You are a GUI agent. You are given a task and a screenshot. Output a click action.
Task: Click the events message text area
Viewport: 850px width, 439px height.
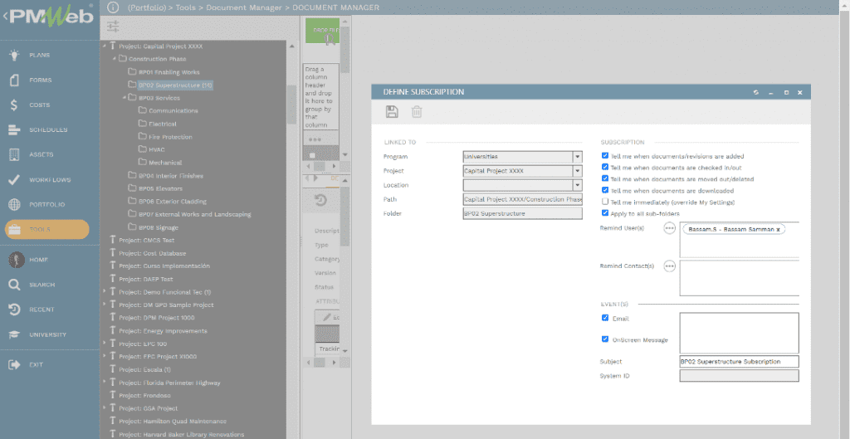pos(739,333)
